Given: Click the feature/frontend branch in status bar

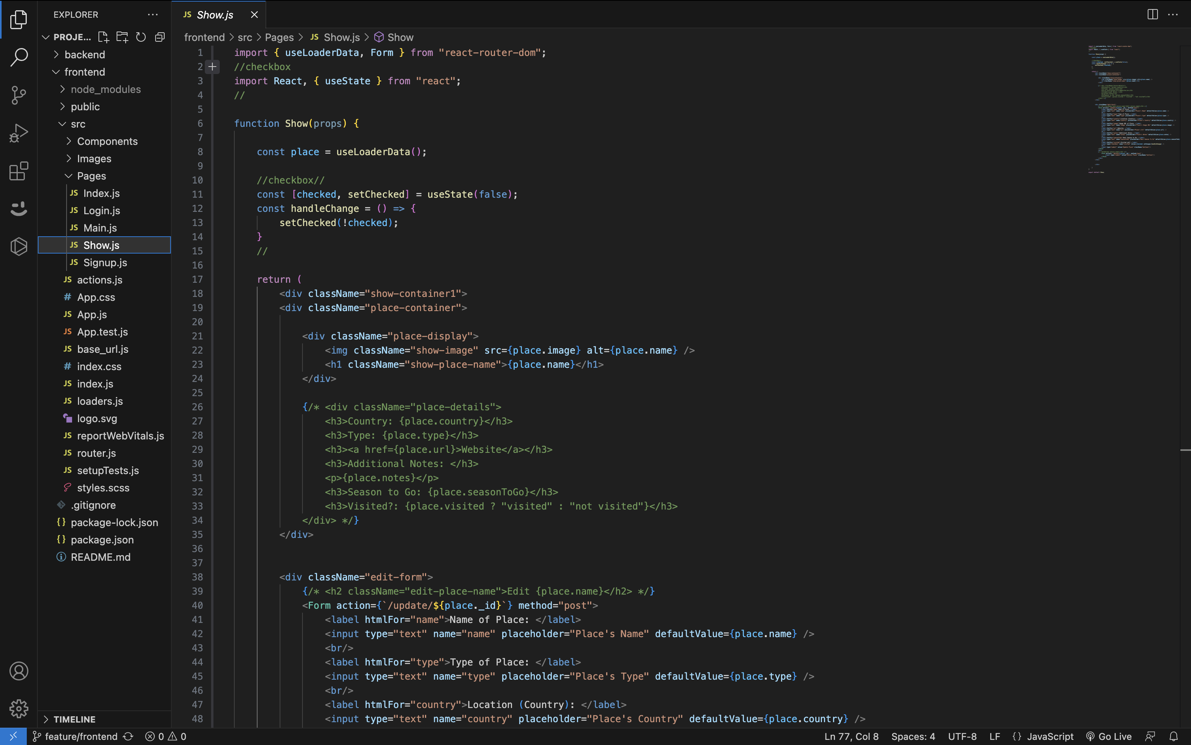Looking at the screenshot, I should pyautogui.click(x=80, y=736).
